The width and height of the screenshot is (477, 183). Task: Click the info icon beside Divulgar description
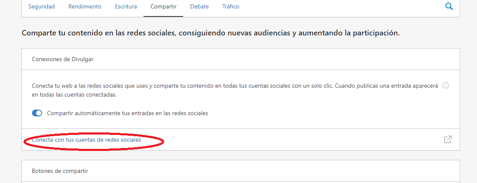click(446, 86)
